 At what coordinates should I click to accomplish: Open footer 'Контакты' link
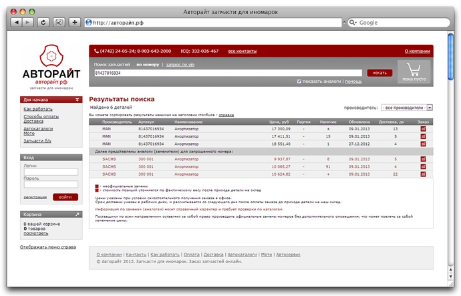point(136,255)
